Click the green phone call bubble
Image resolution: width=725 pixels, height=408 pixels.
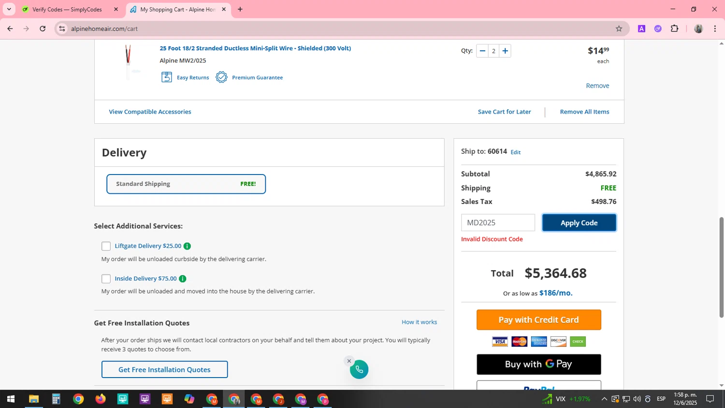(x=359, y=370)
